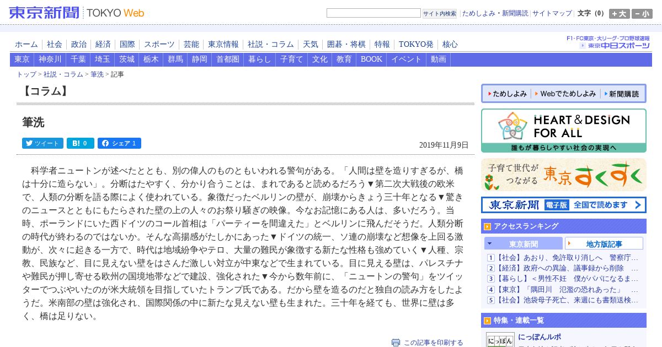Click the Webでためしよみ sidebar button
662x347 pixels.
point(566,94)
